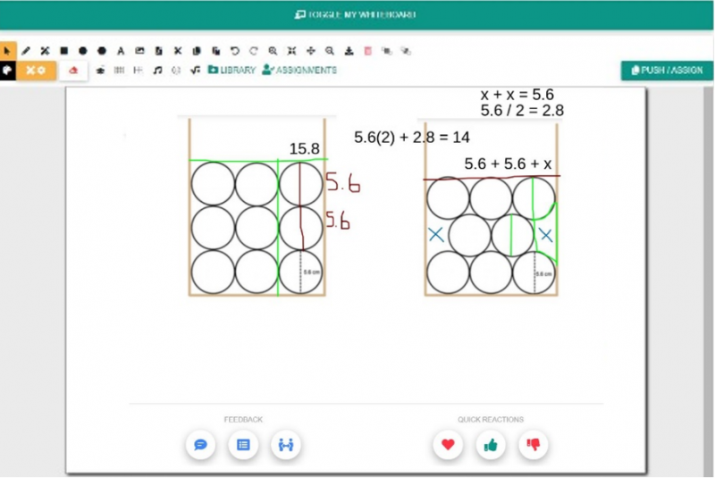Select the text A tool

coord(121,51)
